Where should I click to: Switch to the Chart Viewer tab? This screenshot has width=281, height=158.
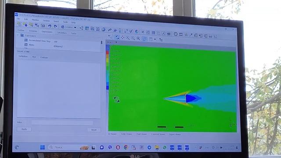tap(141, 134)
